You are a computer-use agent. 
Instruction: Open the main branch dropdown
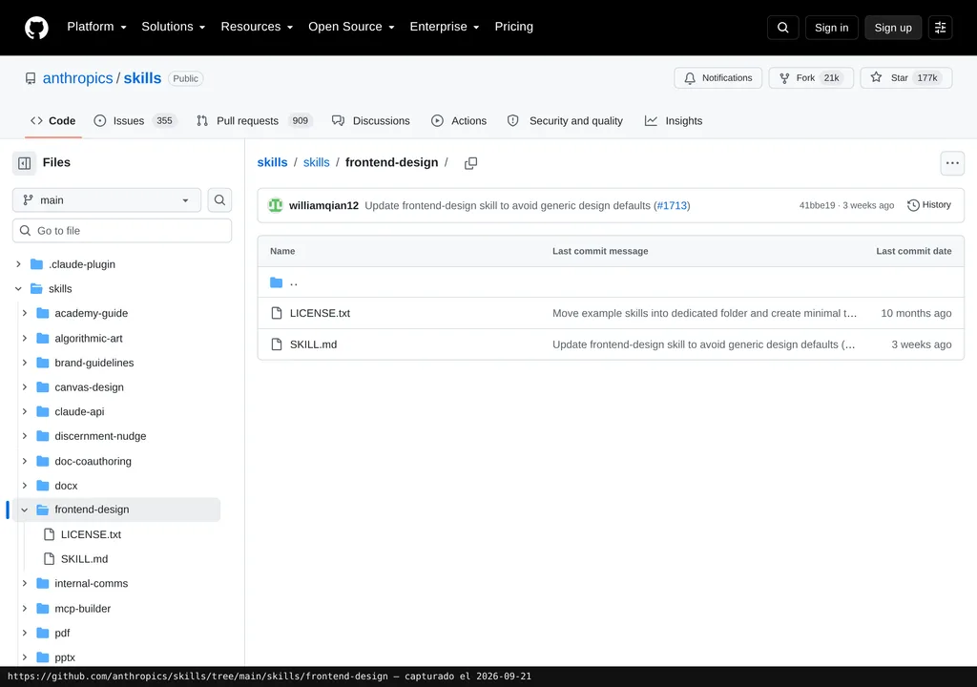coord(107,200)
